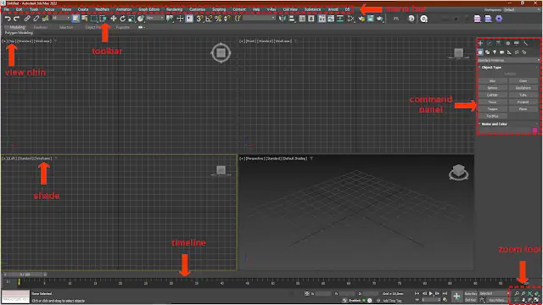Open Select by Name list icon

85,19
